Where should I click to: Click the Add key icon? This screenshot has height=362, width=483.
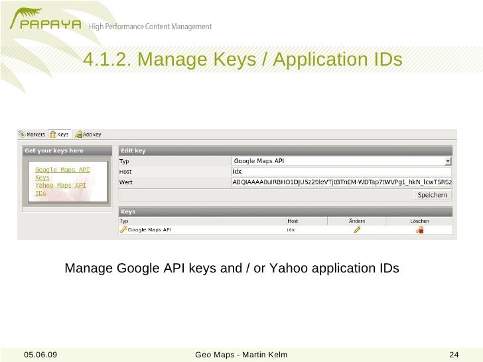[79, 134]
